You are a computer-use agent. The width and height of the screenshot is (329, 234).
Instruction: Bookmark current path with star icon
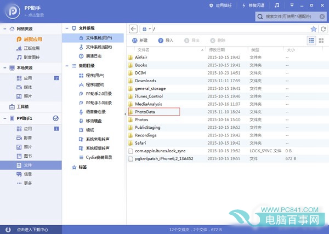pyautogui.click(x=314, y=29)
